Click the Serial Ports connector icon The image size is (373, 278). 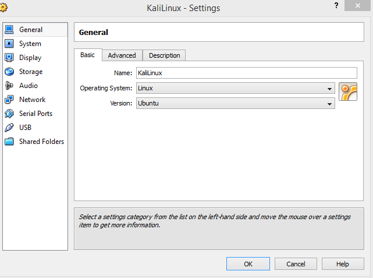coord(9,114)
